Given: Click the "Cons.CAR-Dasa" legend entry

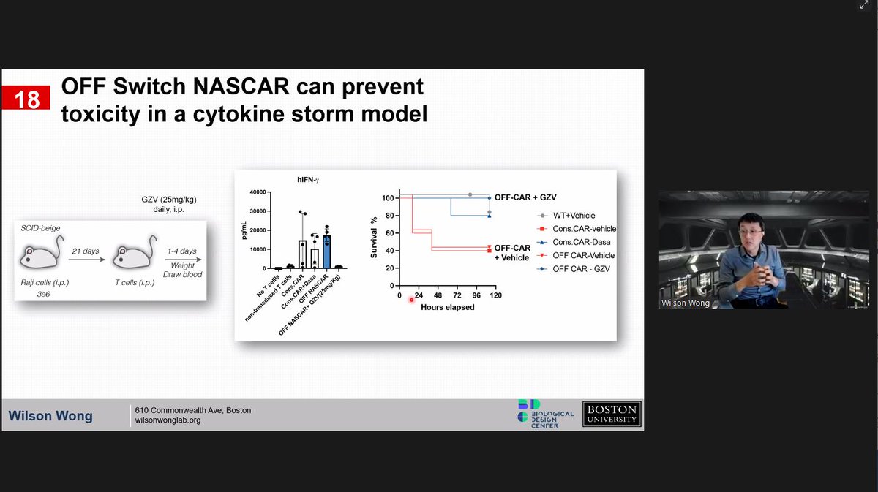Looking at the screenshot, I should [x=574, y=242].
